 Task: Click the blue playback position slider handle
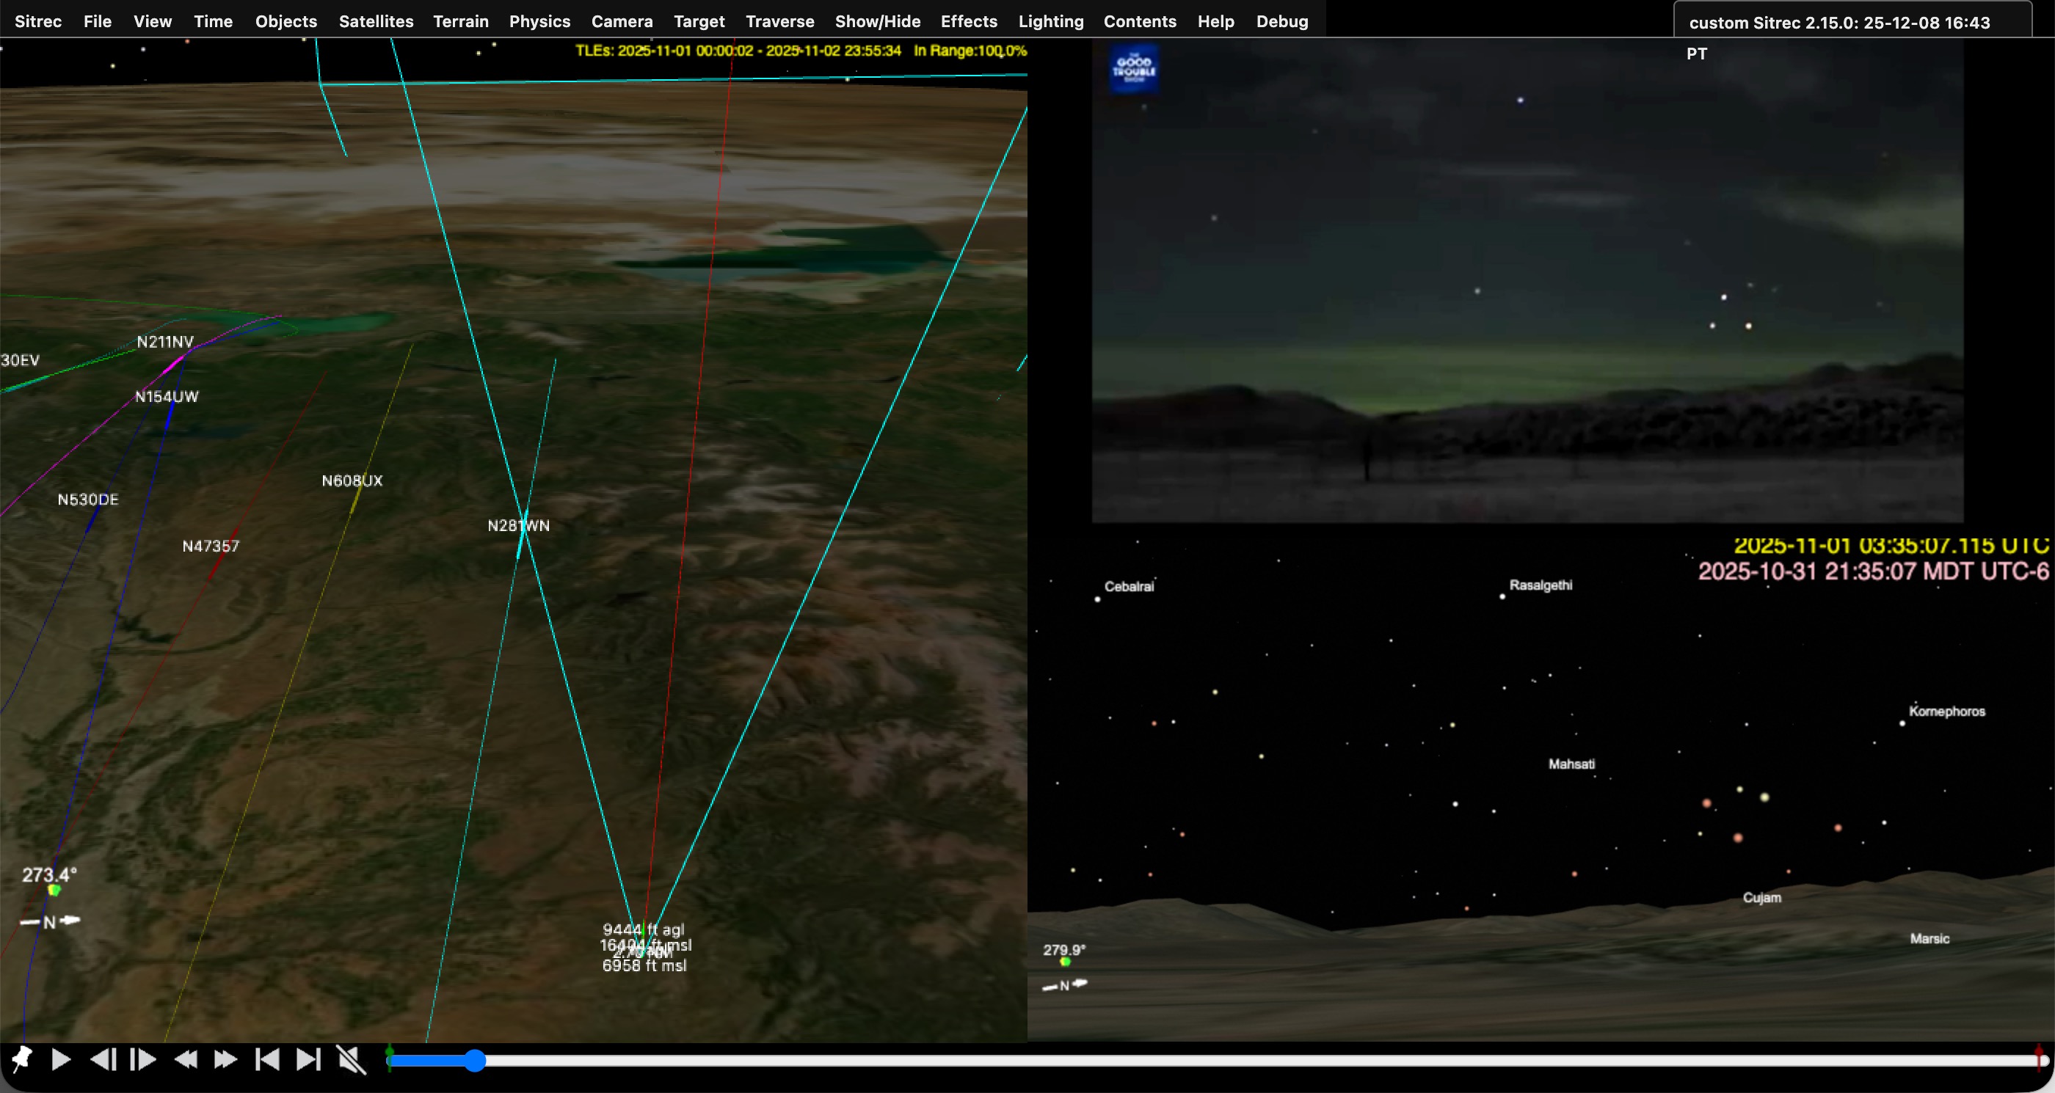[475, 1060]
